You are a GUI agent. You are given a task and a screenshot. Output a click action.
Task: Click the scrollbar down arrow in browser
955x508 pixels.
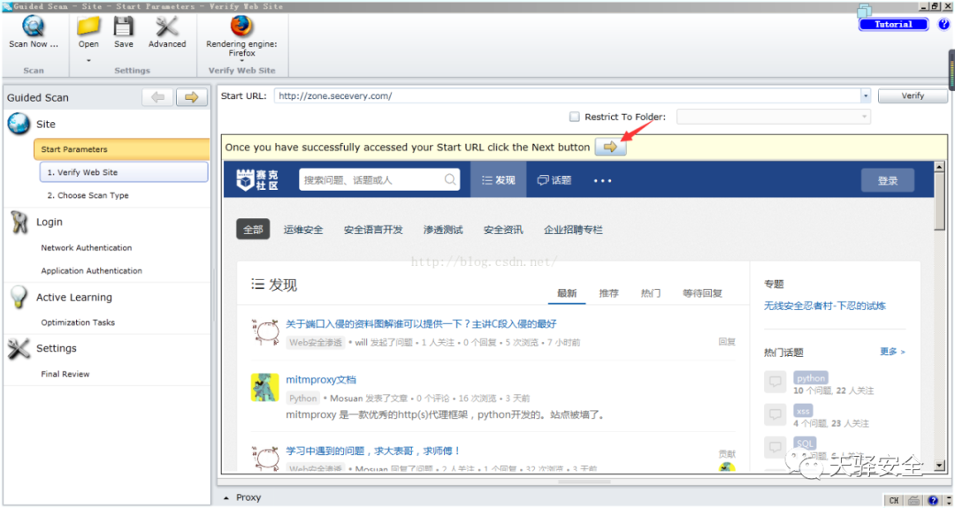[940, 466]
